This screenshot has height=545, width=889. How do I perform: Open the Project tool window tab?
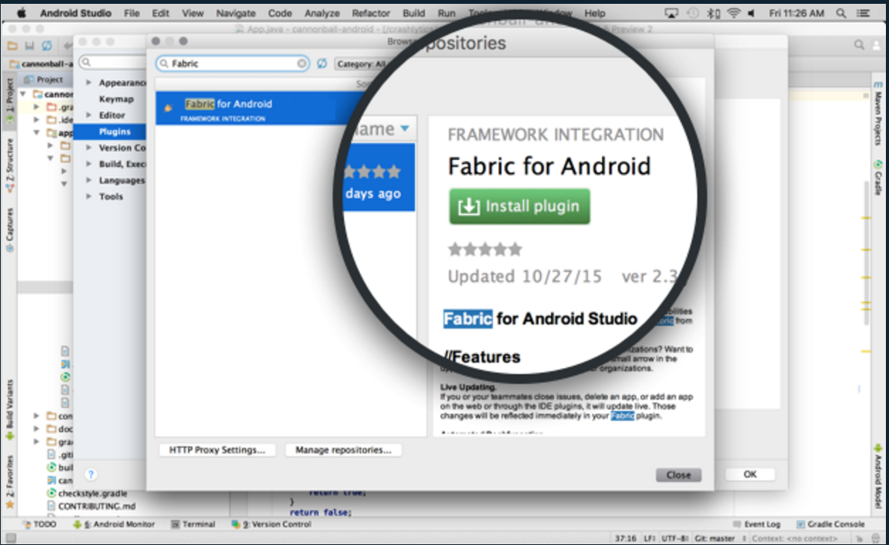[10, 100]
